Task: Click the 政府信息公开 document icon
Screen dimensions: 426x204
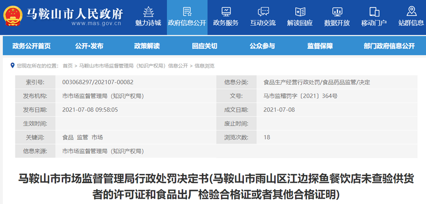Action: point(187,11)
